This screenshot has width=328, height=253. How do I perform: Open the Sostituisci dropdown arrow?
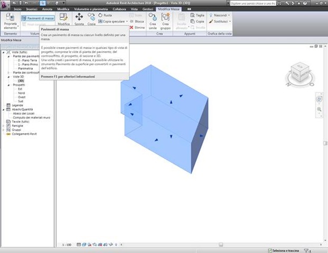230,21
